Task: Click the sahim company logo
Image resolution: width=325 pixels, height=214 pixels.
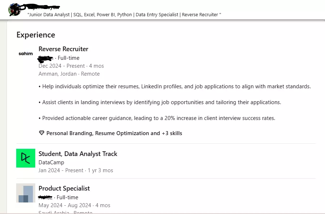Action: click(26, 54)
